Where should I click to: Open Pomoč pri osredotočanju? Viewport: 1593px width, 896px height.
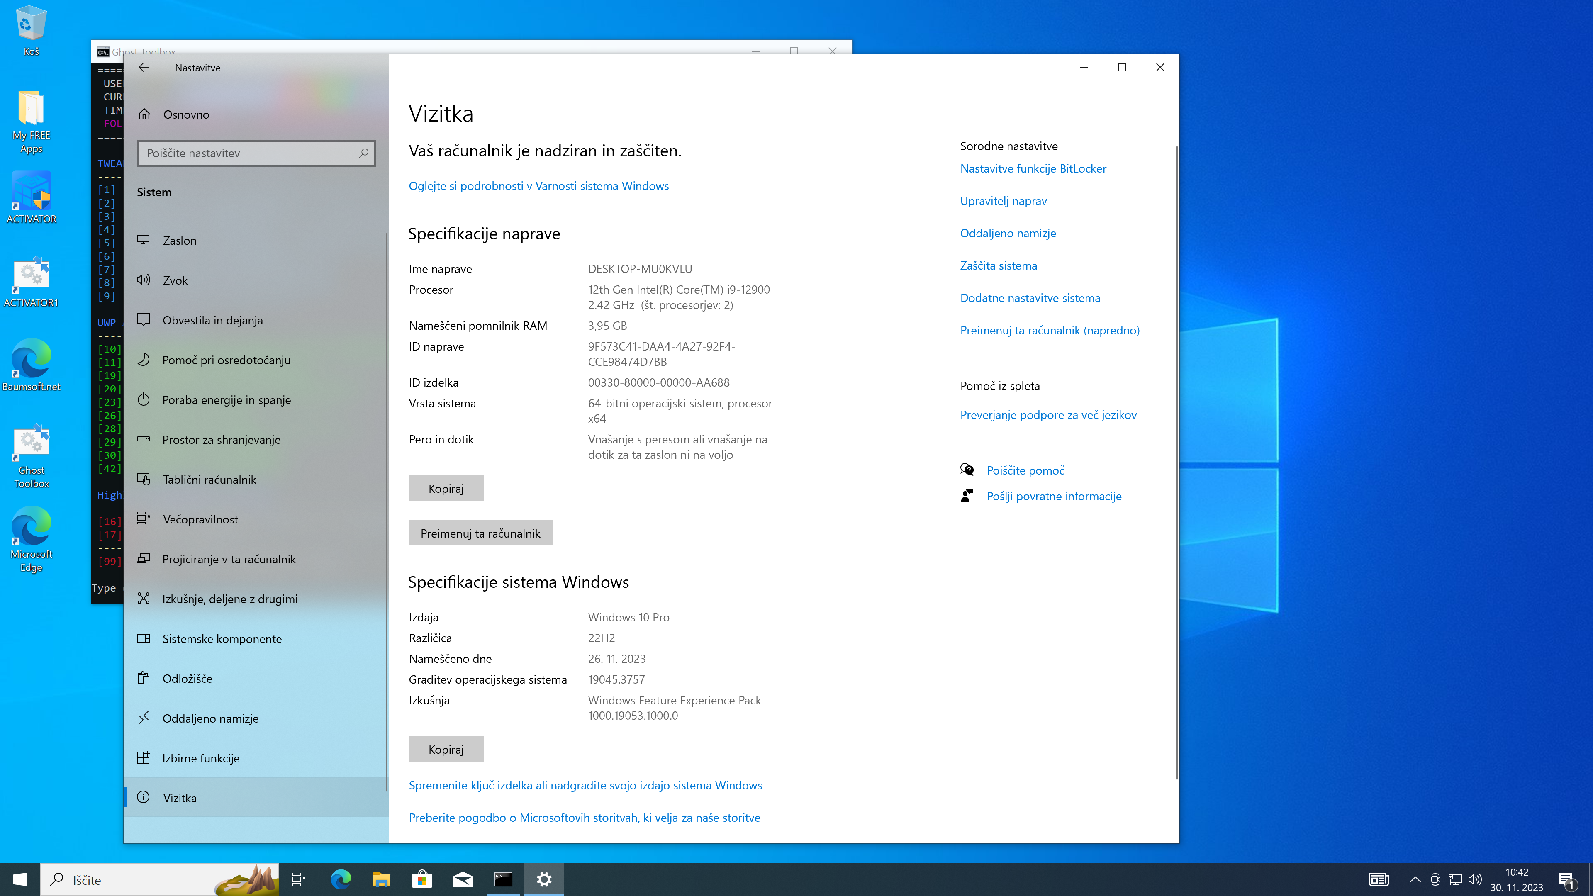pos(256,360)
